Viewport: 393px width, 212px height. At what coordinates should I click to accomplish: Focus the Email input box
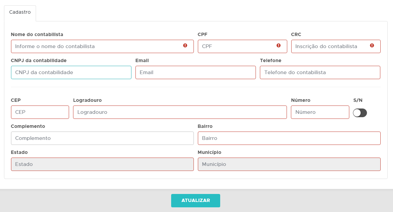(x=195, y=72)
